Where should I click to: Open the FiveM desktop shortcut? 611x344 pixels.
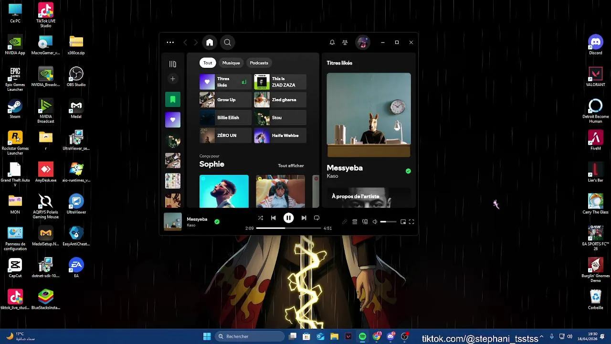click(x=595, y=140)
